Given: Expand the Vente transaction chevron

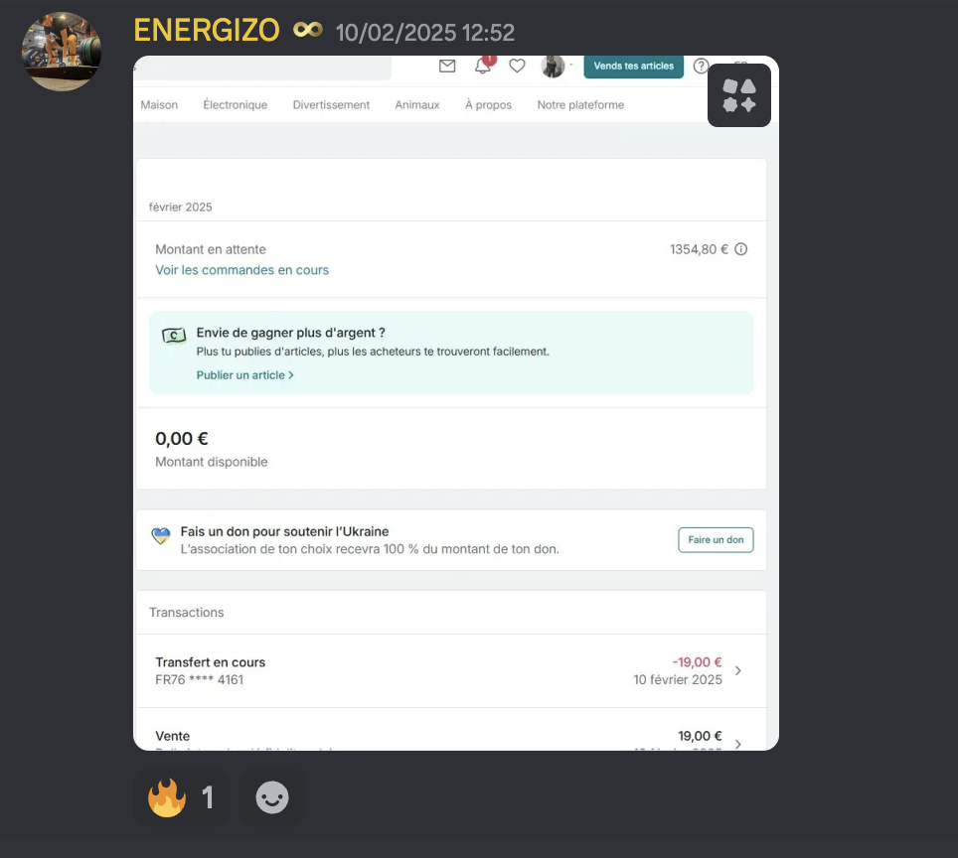Looking at the screenshot, I should [x=737, y=743].
